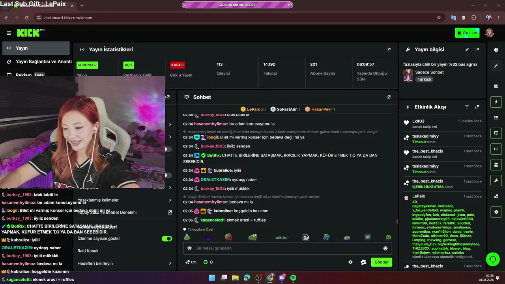Click the chat panel scrollbar
Viewport: 505px width, 284px height.
(397, 221)
